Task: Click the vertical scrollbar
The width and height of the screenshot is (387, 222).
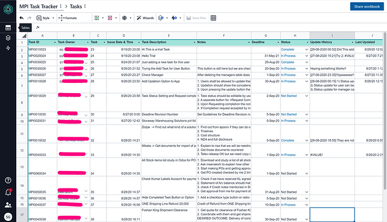Action: pyautogui.click(x=385, y=111)
